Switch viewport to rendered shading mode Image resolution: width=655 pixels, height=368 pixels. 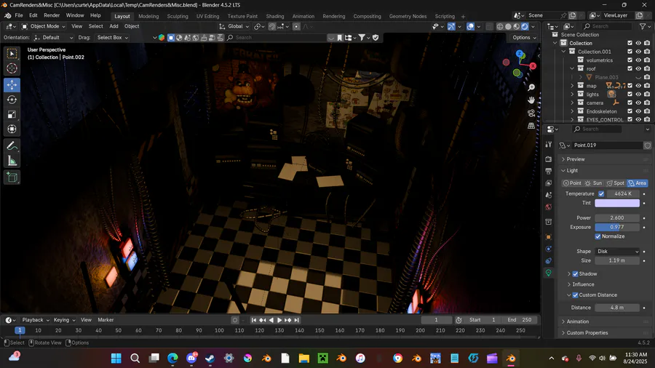click(525, 26)
